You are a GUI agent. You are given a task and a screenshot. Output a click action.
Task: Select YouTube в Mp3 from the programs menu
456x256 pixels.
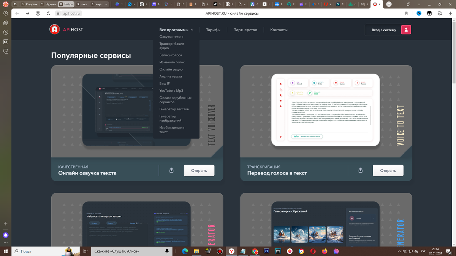pos(171,90)
